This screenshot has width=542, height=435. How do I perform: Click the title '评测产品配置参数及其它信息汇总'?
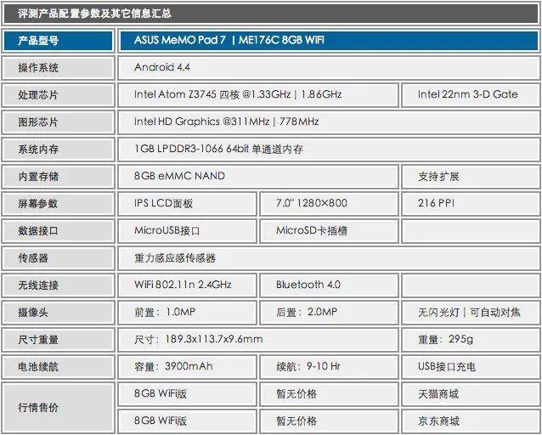tap(94, 14)
